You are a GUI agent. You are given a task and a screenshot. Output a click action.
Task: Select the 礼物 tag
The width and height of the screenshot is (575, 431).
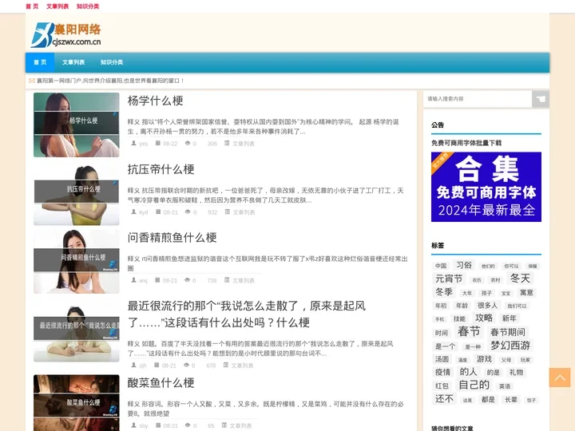click(516, 373)
